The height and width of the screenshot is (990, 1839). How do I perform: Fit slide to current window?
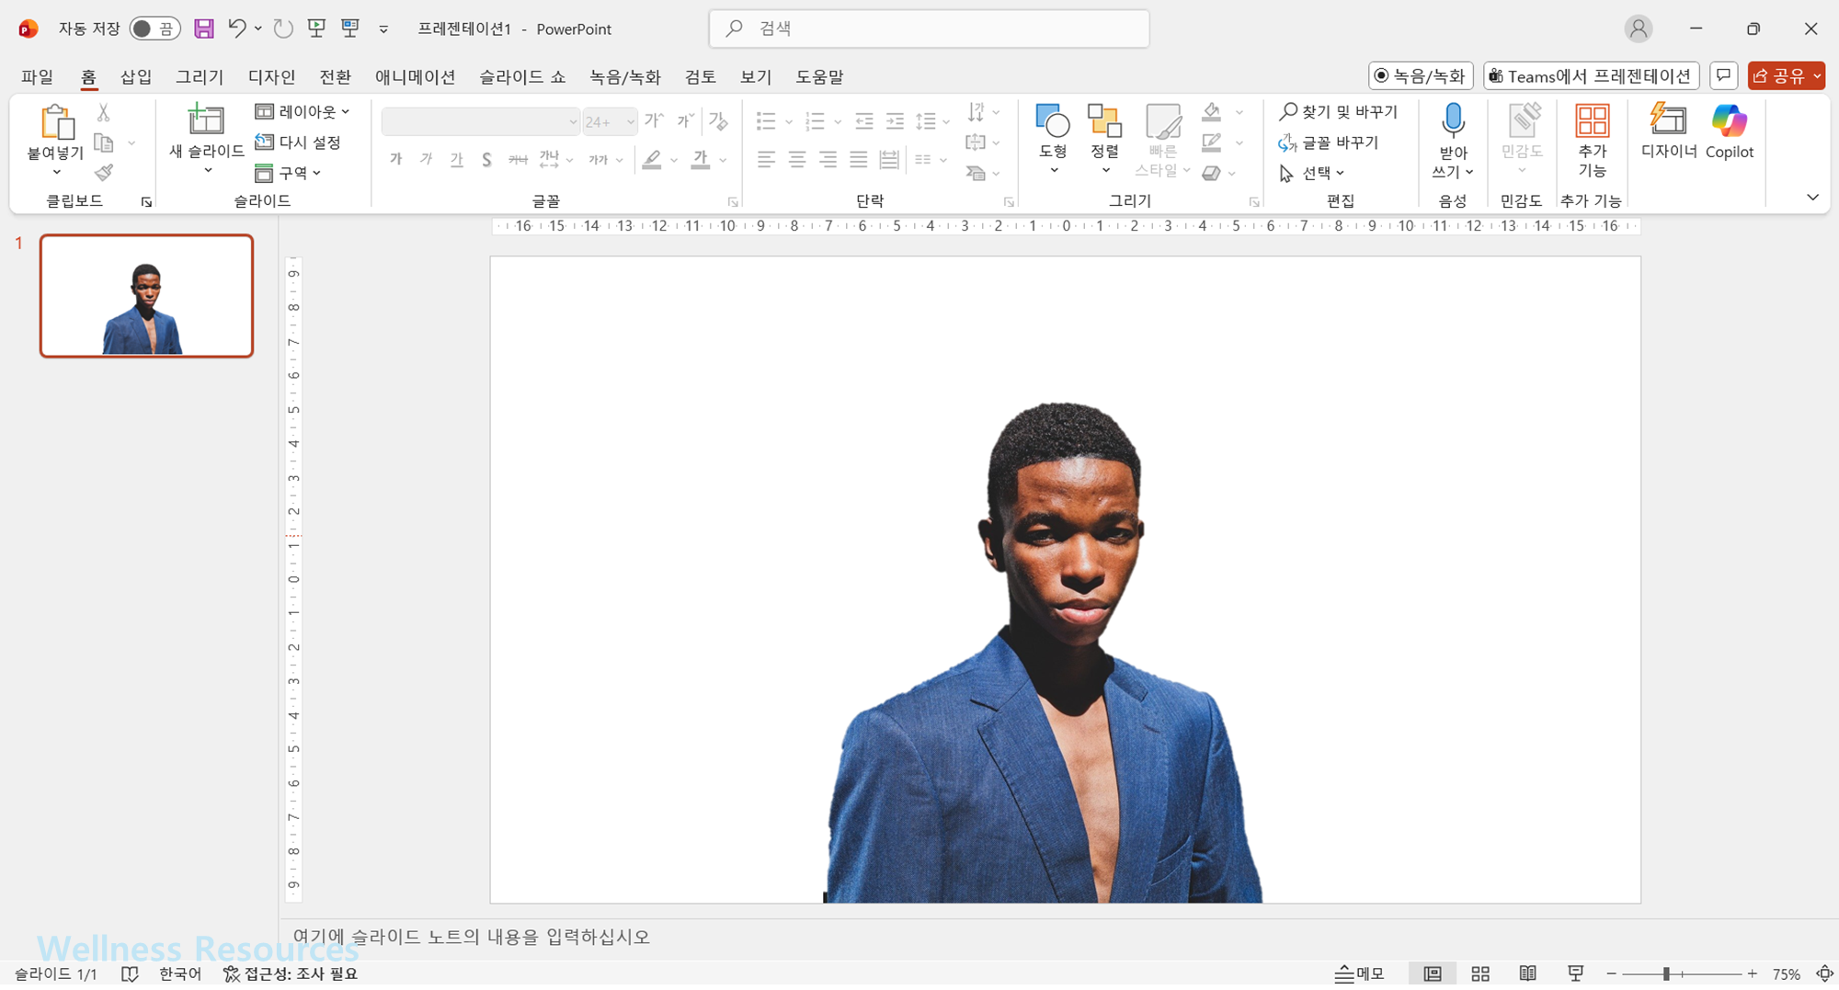(x=1823, y=973)
